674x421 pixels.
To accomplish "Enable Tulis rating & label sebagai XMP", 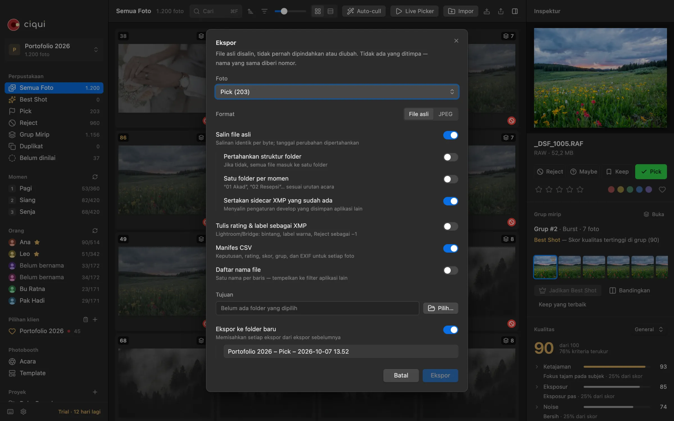I will [450, 226].
